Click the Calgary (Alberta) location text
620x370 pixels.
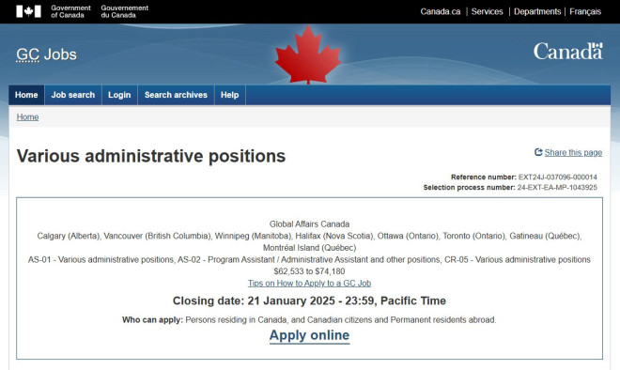pos(69,236)
